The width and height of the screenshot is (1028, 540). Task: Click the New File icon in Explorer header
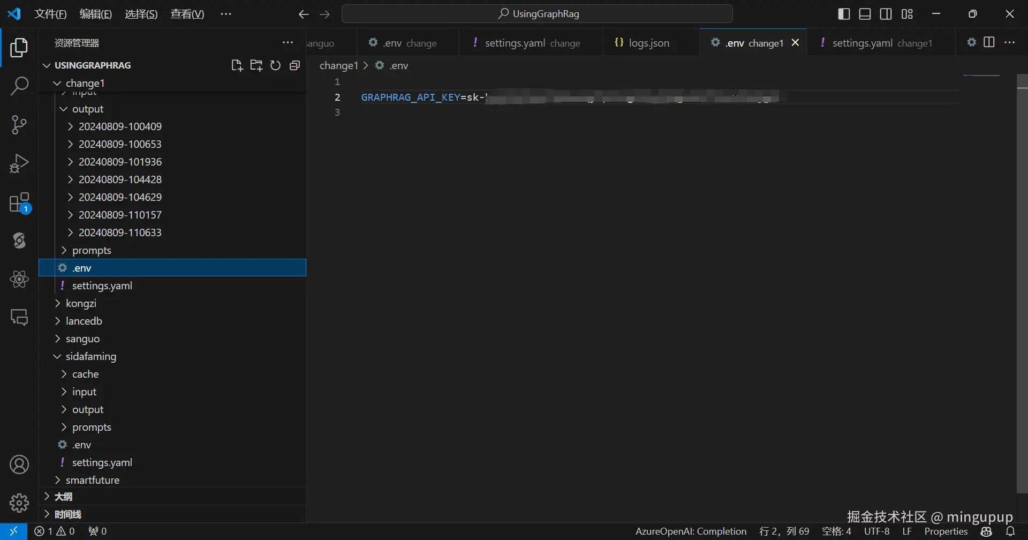237,65
